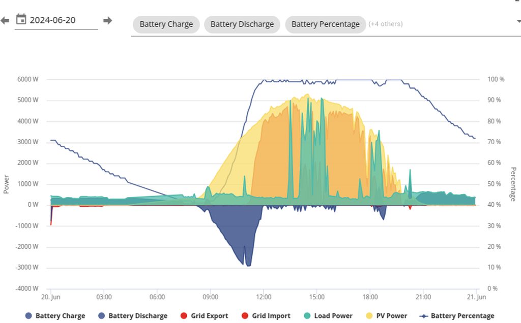Viewport: 521px width, 323px height.
Task: Expand the '+4 others' series list
Action: coord(386,24)
